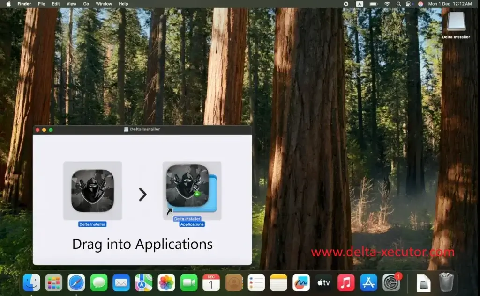Click the disk image icon in the Dock
Viewport: 480px width, 296px height.
(424, 283)
